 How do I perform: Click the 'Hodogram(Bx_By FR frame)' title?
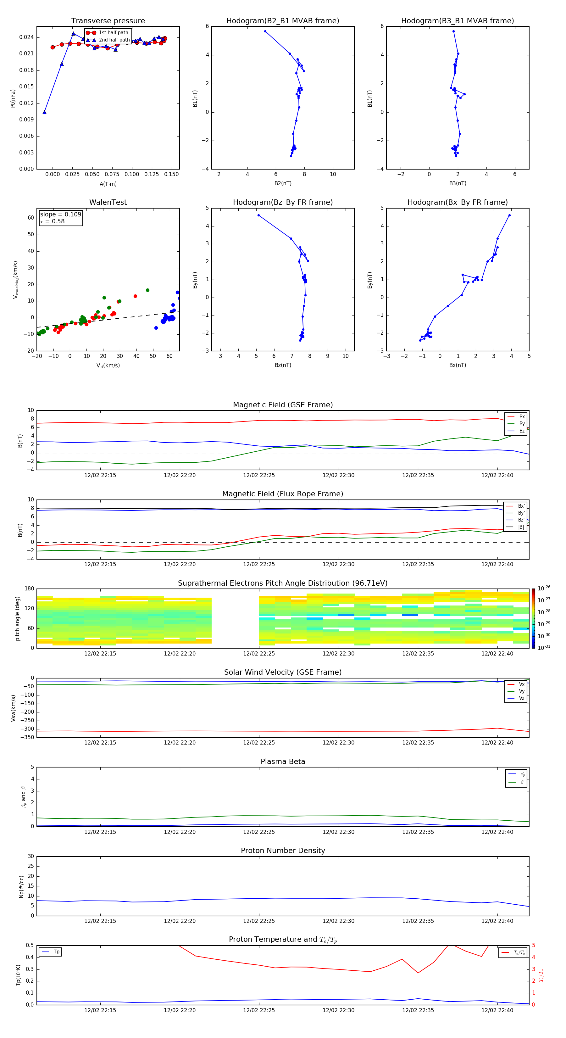click(x=458, y=202)
